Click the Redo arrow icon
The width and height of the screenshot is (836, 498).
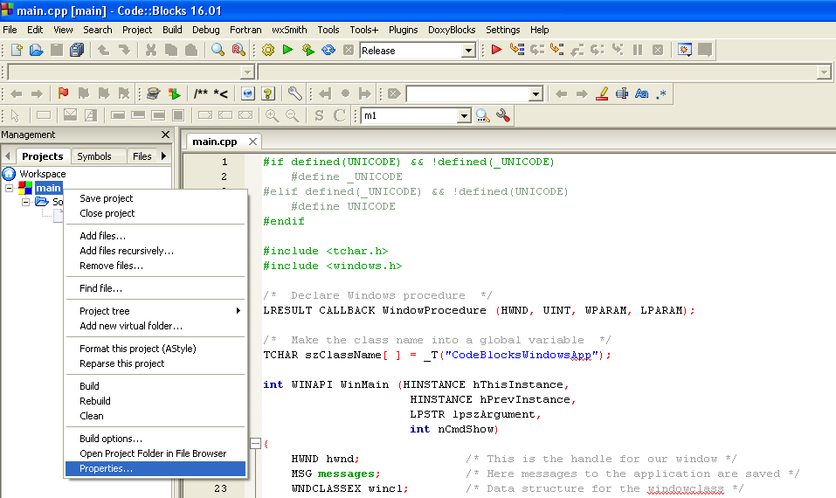(x=124, y=50)
